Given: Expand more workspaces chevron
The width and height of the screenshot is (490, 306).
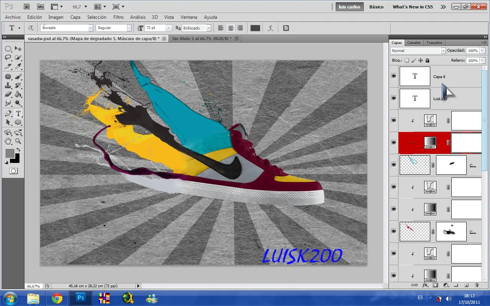Looking at the screenshot, I should tap(443, 7).
